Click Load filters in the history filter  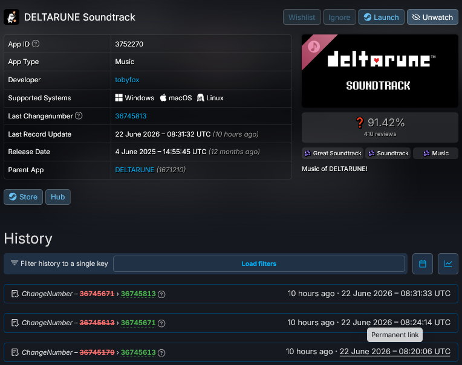[259, 263]
